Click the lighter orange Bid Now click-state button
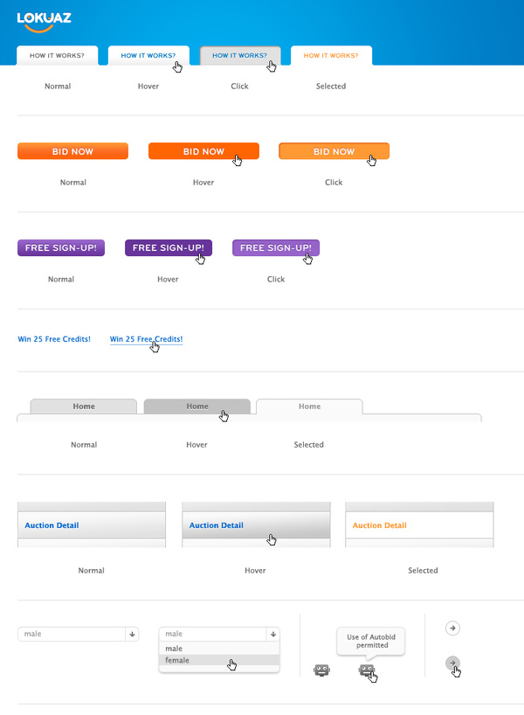 pyautogui.click(x=334, y=151)
